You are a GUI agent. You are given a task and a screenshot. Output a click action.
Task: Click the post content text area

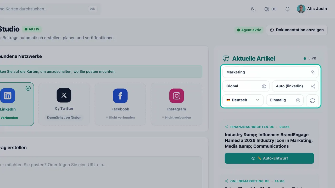[x=101, y=172]
